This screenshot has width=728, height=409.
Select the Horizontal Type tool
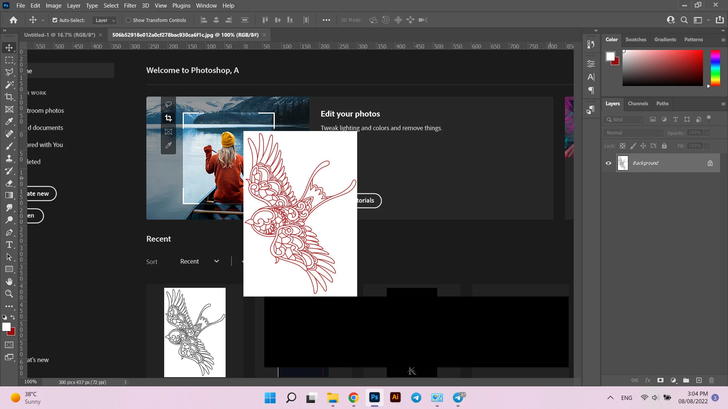click(9, 245)
